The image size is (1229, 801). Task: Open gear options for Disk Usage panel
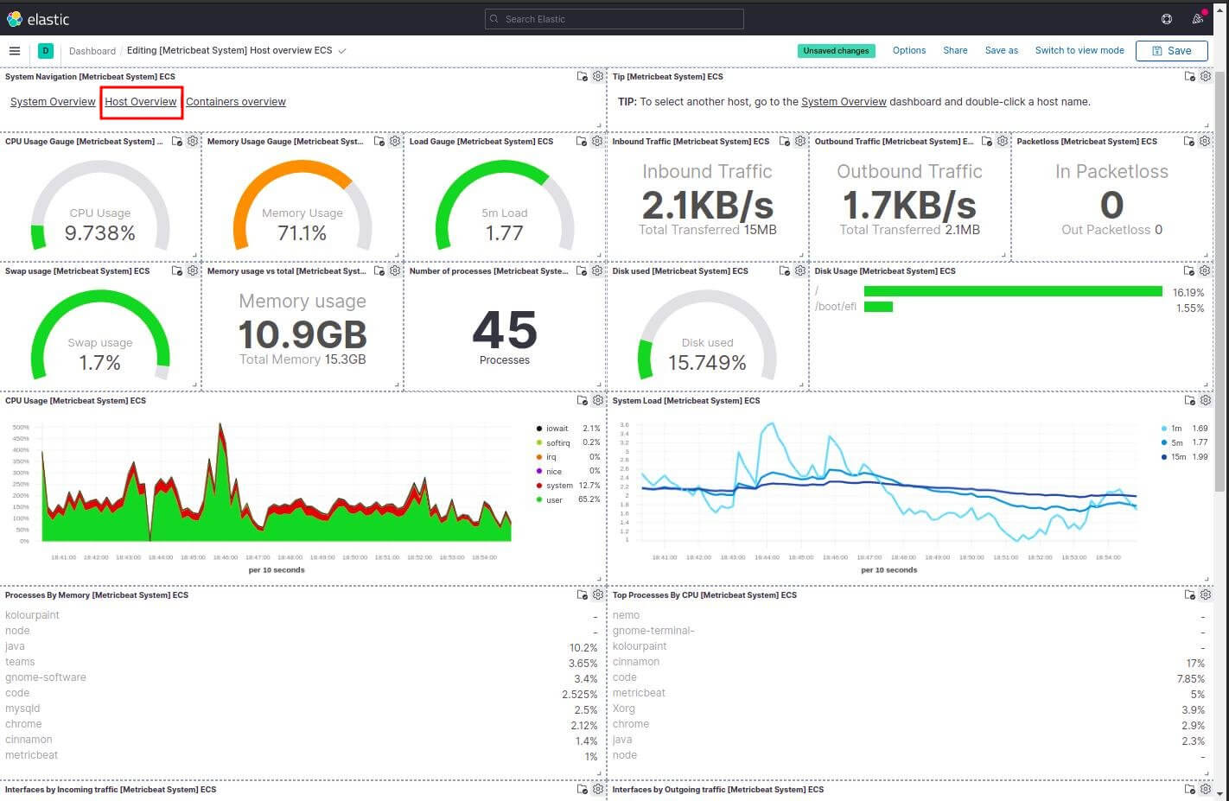1205,271
